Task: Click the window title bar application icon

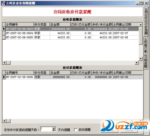Action: tap(4, 3)
